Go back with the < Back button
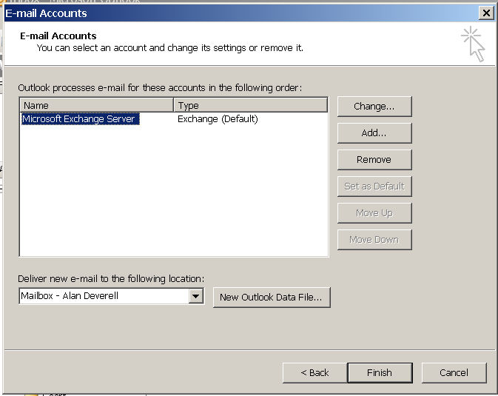Image resolution: width=498 pixels, height=396 pixels. point(314,373)
